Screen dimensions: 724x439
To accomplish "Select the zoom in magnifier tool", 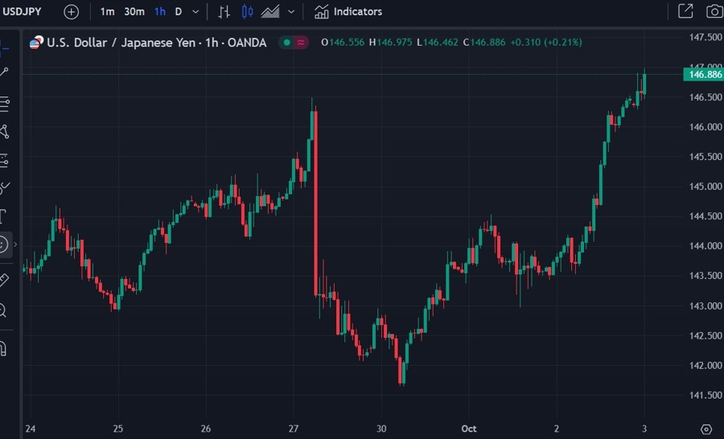I will tap(2, 310).
